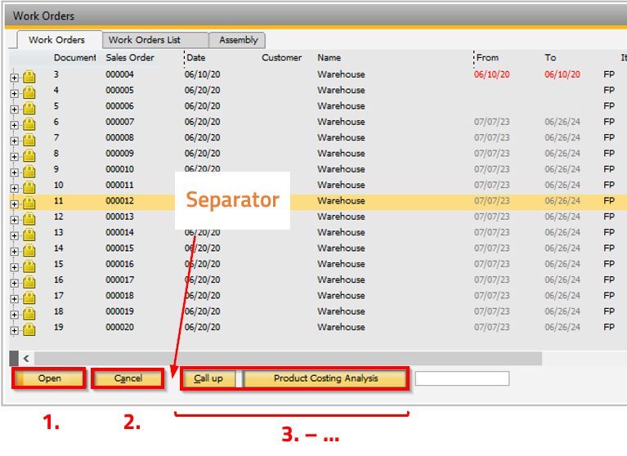Click the lock icon for document 14
The image size is (627, 456).
29,251
